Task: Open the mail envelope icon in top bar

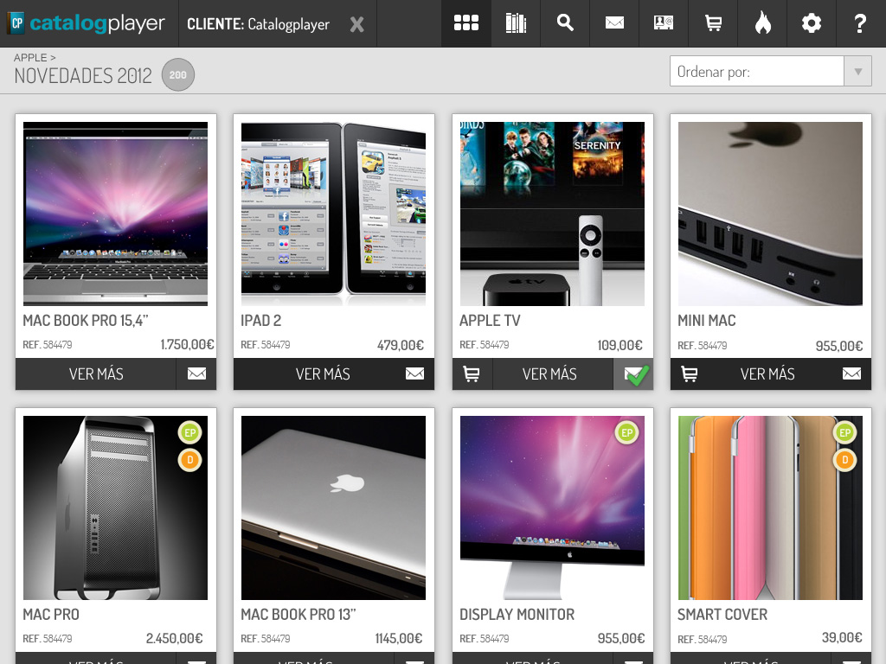Action: (614, 23)
